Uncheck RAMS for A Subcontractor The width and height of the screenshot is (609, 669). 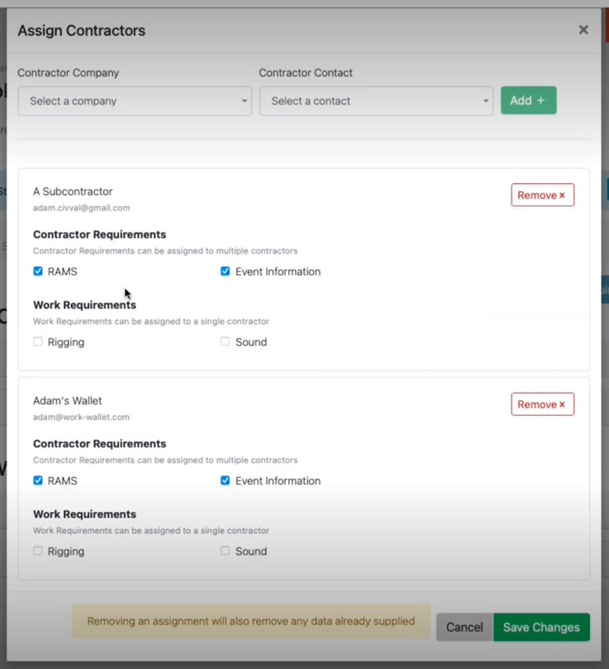(38, 272)
